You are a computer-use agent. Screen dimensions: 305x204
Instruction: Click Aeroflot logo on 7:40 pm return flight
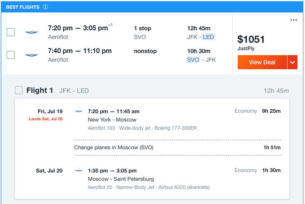tap(31, 55)
